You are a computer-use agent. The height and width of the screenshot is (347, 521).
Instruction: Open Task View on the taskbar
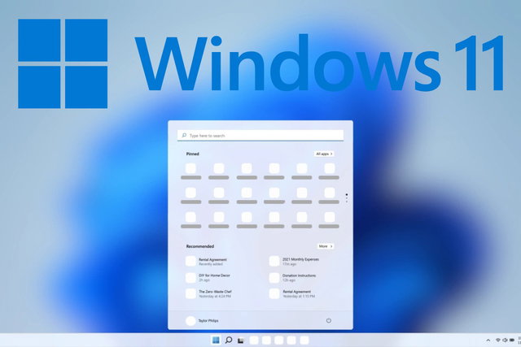click(x=241, y=340)
